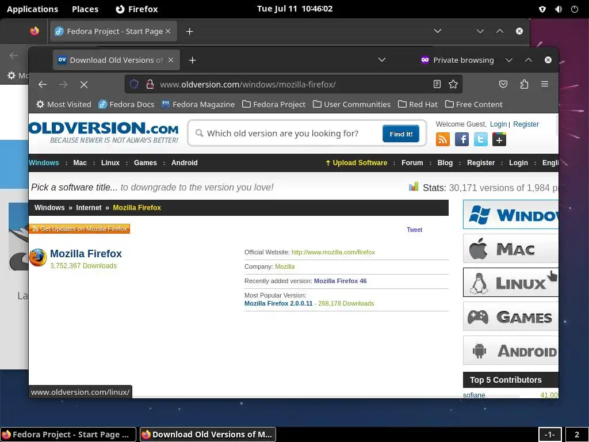Click the Google plus icon
Viewport: 589px width, 442px height.
pos(499,139)
